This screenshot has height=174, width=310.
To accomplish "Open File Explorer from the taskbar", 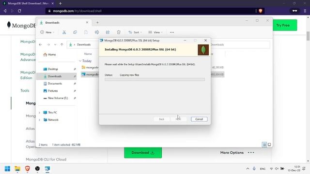I will coord(17,169).
